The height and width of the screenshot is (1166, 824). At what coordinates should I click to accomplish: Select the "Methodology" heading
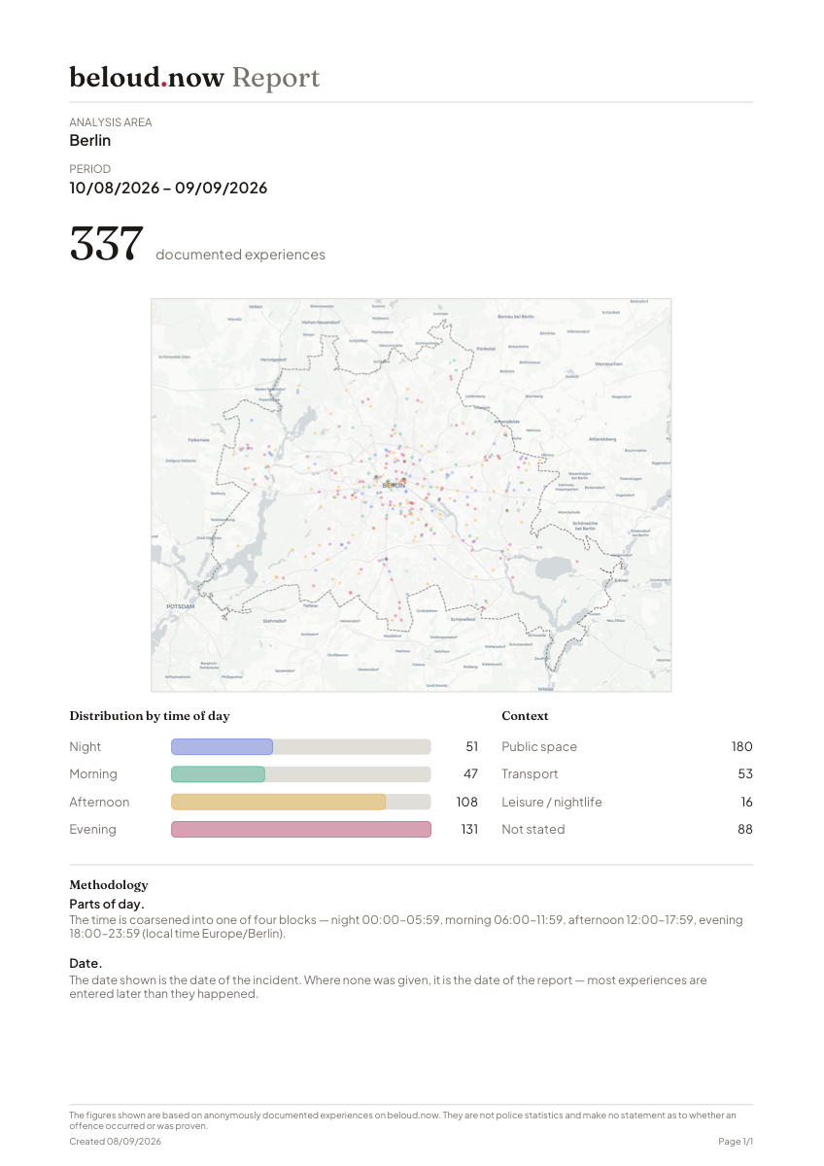109,885
